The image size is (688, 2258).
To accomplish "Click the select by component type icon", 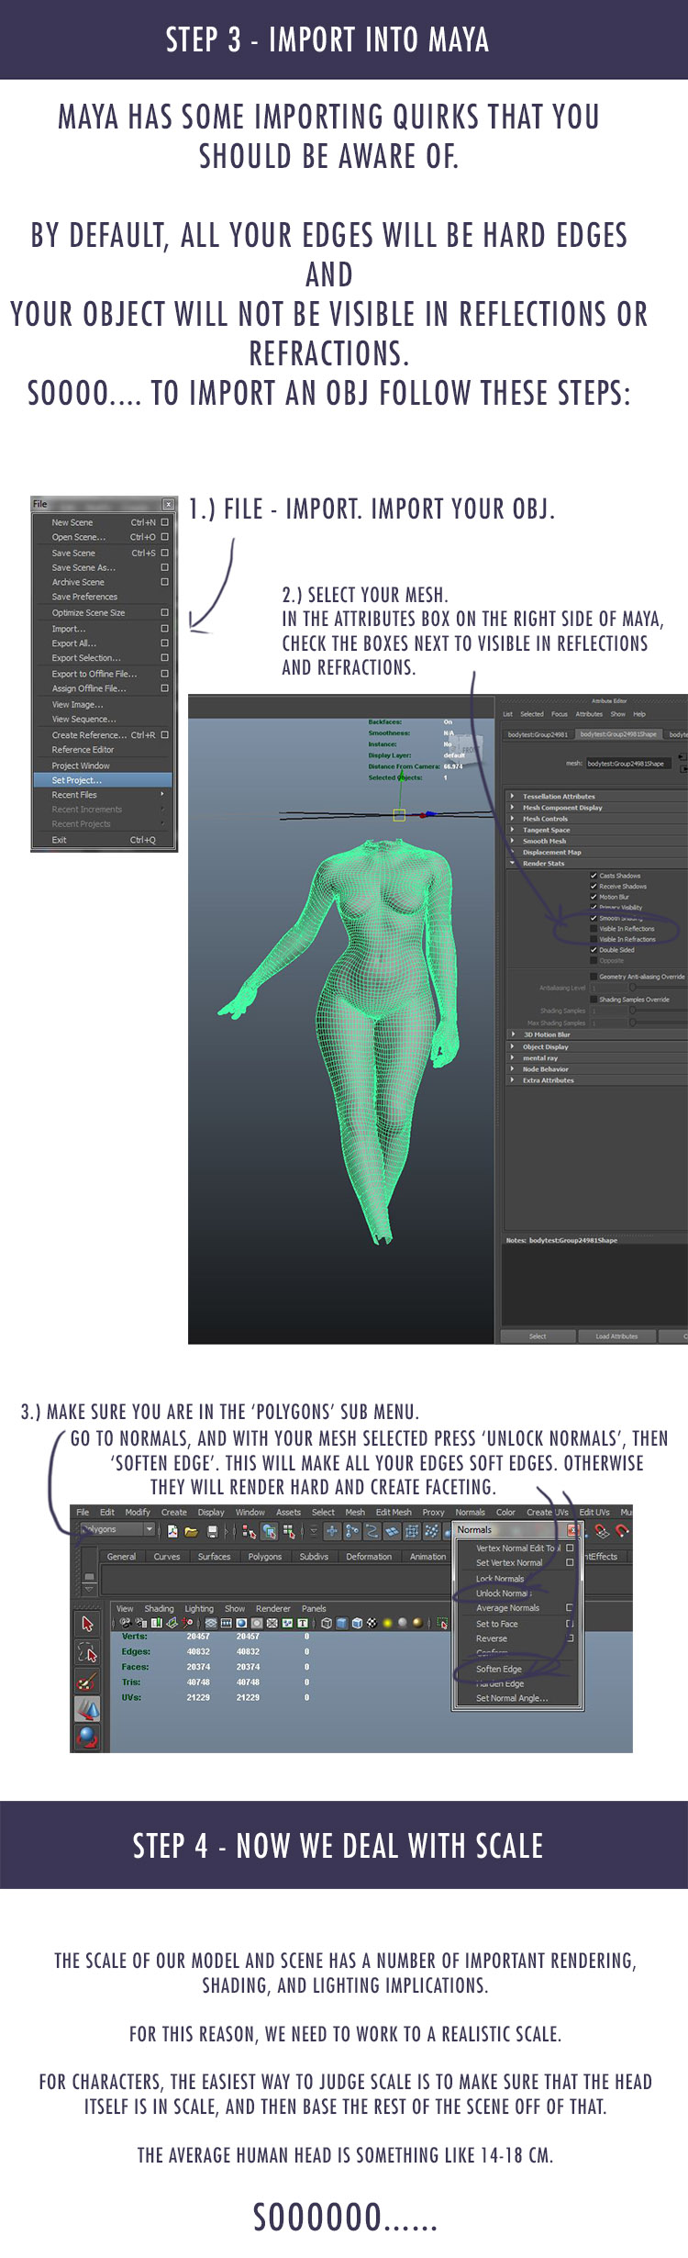I will point(289,1530).
